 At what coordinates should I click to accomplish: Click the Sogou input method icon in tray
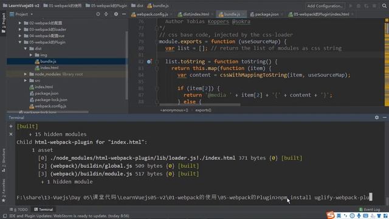(x=331, y=215)
